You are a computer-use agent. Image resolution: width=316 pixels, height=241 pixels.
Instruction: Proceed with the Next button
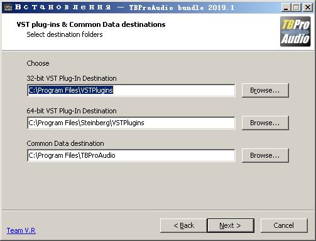point(231,225)
